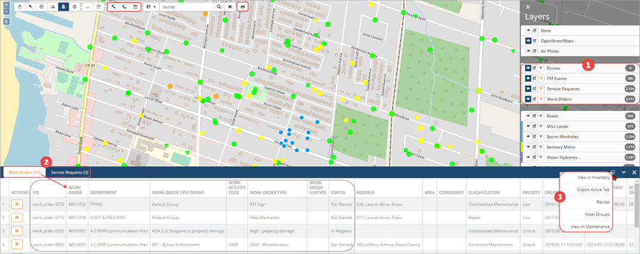Open the globe dropdown next to search
Image resolution: width=640 pixels, height=254 pixels.
(152, 6)
